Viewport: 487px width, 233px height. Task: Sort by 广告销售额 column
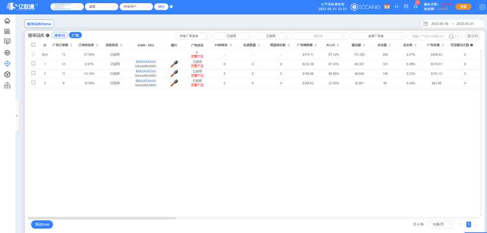coord(317,45)
